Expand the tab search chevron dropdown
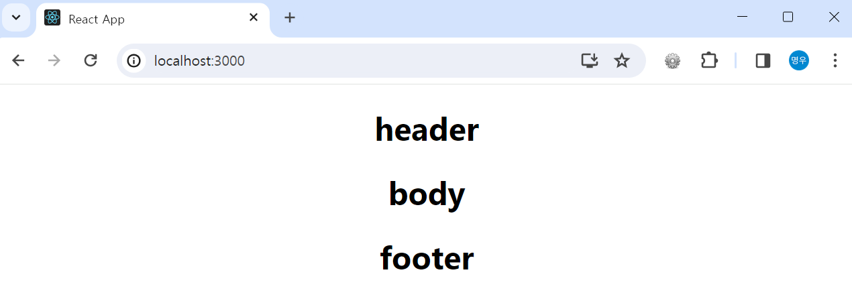This screenshot has width=852, height=305. (x=16, y=17)
